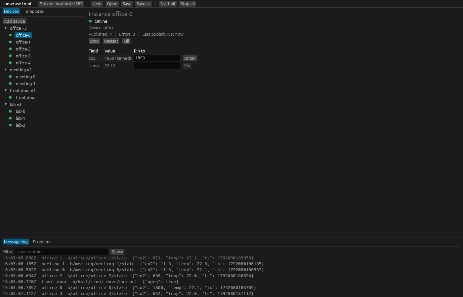
Task: Open the office-4 instance
Action: 23,63
